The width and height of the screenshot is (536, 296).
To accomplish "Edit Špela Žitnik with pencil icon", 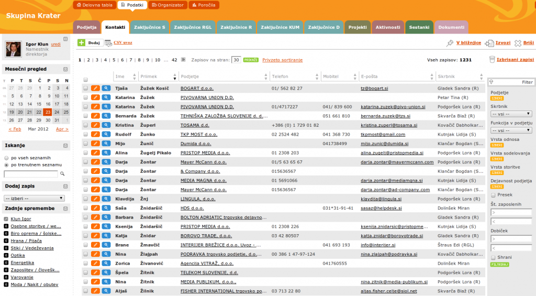I will [95, 273].
